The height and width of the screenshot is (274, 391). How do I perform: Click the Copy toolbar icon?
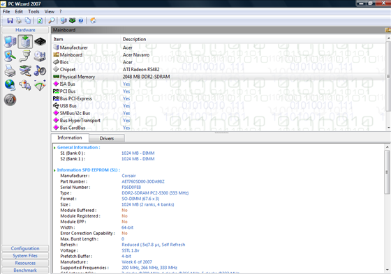(x=28, y=21)
